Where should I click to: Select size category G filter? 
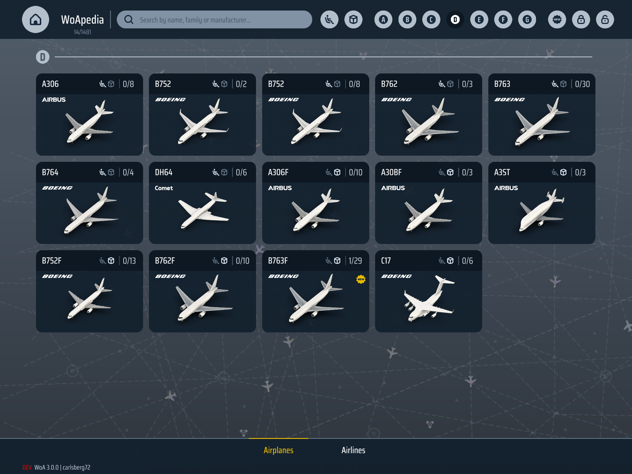tap(527, 20)
